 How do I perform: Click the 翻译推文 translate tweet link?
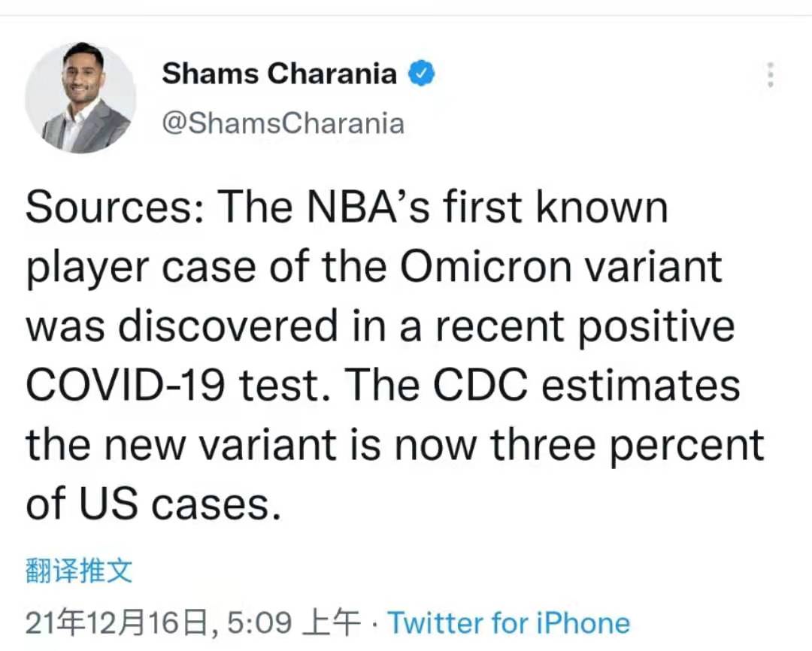click(x=79, y=571)
